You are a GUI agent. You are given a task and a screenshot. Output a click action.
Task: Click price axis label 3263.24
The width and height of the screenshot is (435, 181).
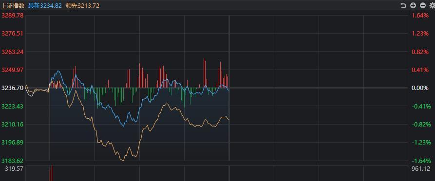point(13,52)
